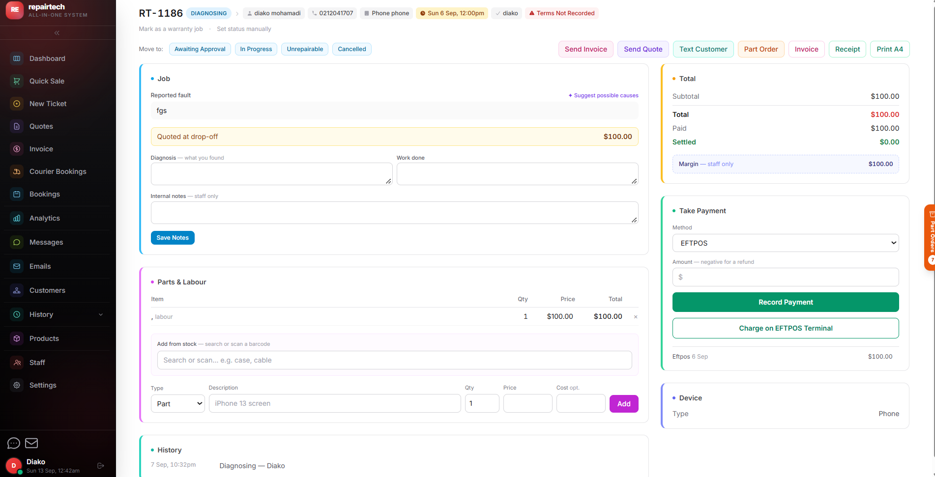Click the Part Order button
Viewport: 935px width, 477px height.
pyautogui.click(x=761, y=49)
